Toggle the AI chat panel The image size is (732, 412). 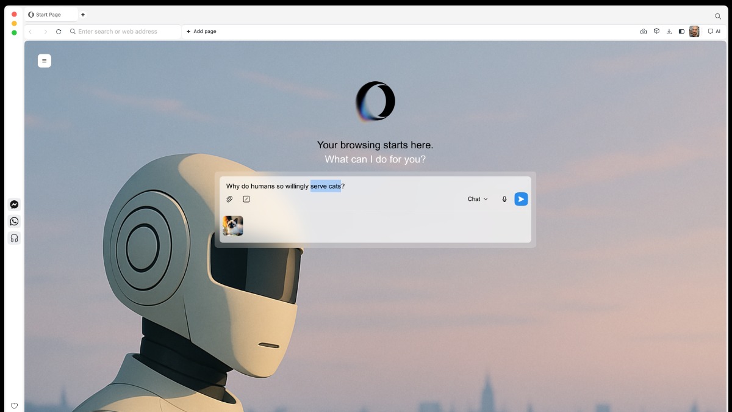(714, 32)
